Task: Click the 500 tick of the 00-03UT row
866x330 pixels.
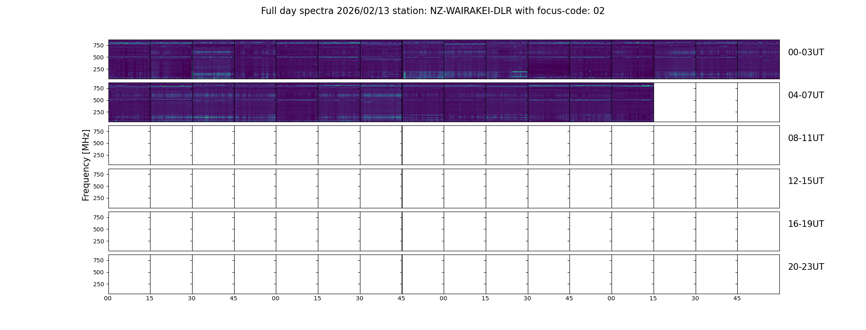Action: (x=99, y=57)
